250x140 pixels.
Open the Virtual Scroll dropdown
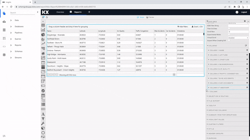pos(238,38)
